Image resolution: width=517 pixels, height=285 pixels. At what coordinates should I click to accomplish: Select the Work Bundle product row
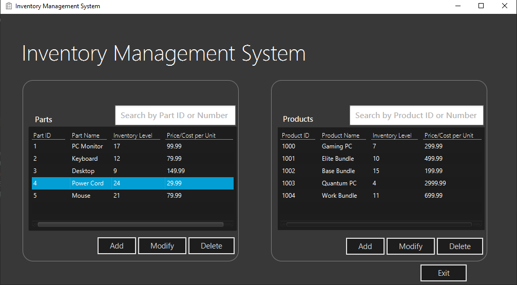coord(381,196)
